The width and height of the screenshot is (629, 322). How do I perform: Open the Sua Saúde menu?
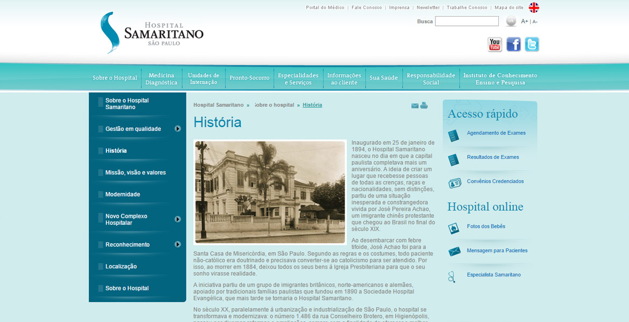pos(383,78)
